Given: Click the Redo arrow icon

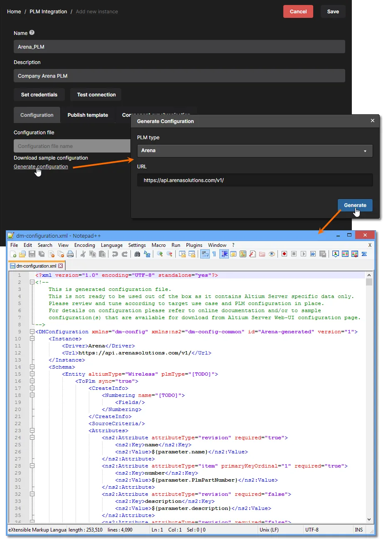Looking at the screenshot, I should (x=124, y=254).
